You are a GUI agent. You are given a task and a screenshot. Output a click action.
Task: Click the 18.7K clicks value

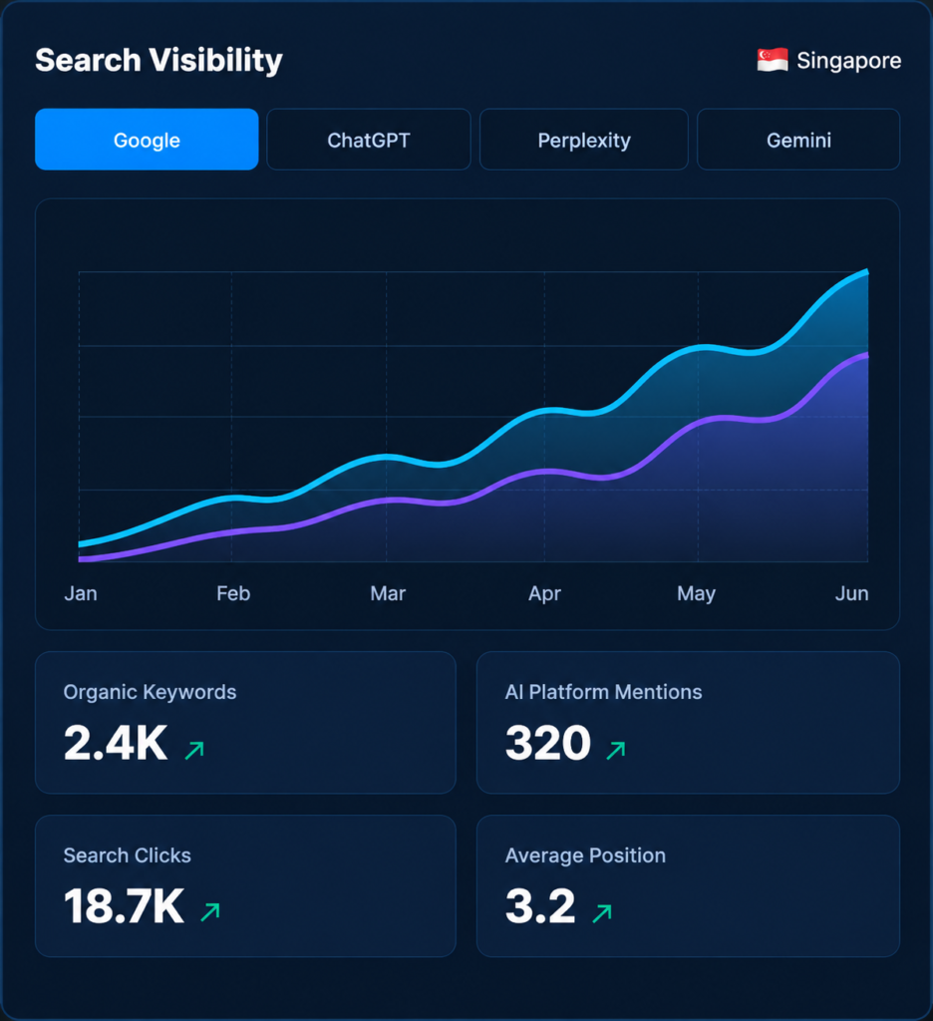click(124, 906)
